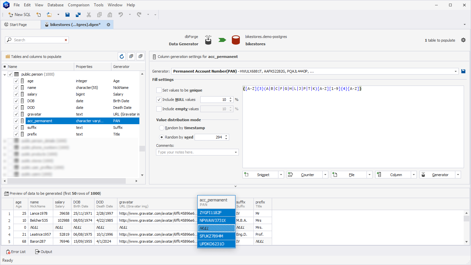Open the Counter dropdown arrow
471x265 pixels.
[325, 175]
